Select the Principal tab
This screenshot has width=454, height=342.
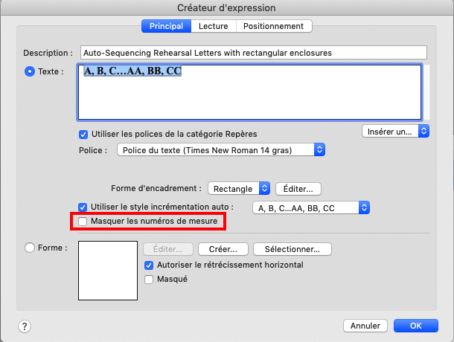(x=166, y=26)
